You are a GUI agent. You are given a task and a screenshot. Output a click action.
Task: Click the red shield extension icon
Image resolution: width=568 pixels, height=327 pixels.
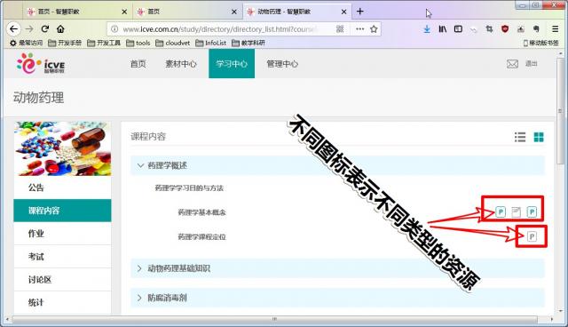click(505, 29)
